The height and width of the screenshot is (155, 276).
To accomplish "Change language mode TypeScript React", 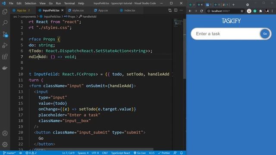I will click(121, 153).
